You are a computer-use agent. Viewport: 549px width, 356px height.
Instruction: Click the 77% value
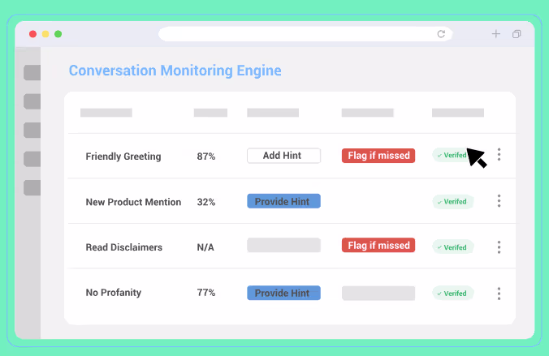[x=206, y=293]
